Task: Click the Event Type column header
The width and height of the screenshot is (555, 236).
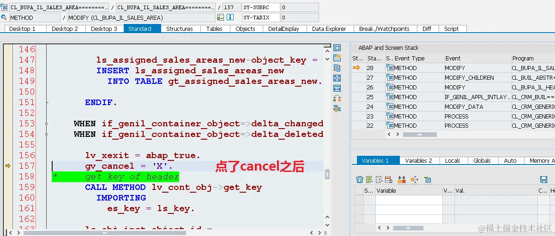Action: coord(419,59)
